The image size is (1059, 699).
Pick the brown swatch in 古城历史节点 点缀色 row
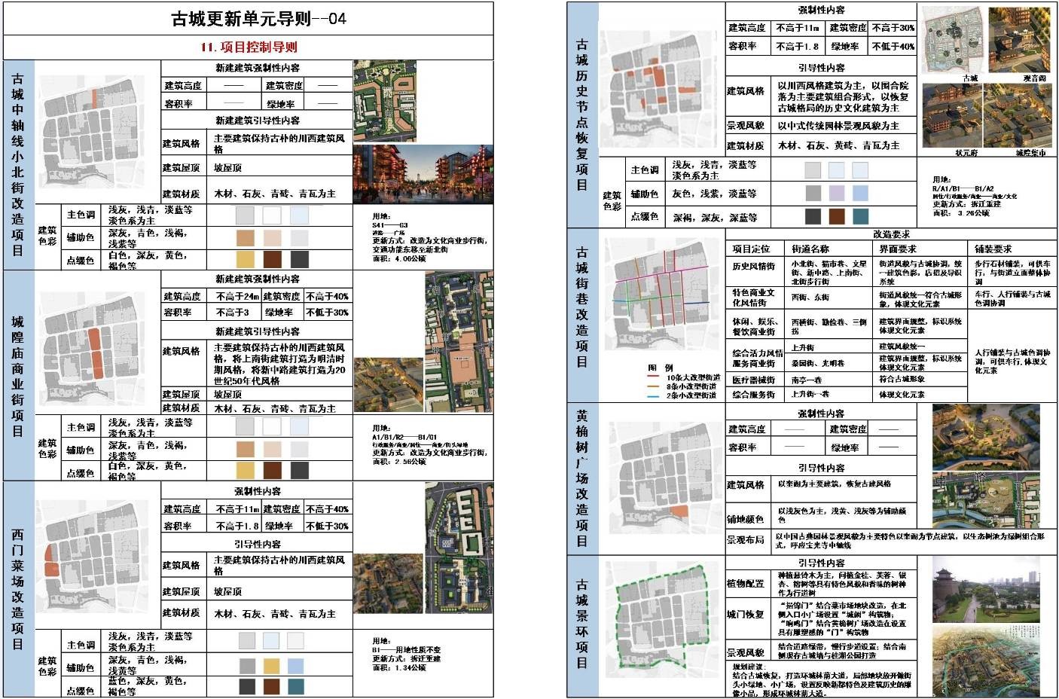[838, 217]
